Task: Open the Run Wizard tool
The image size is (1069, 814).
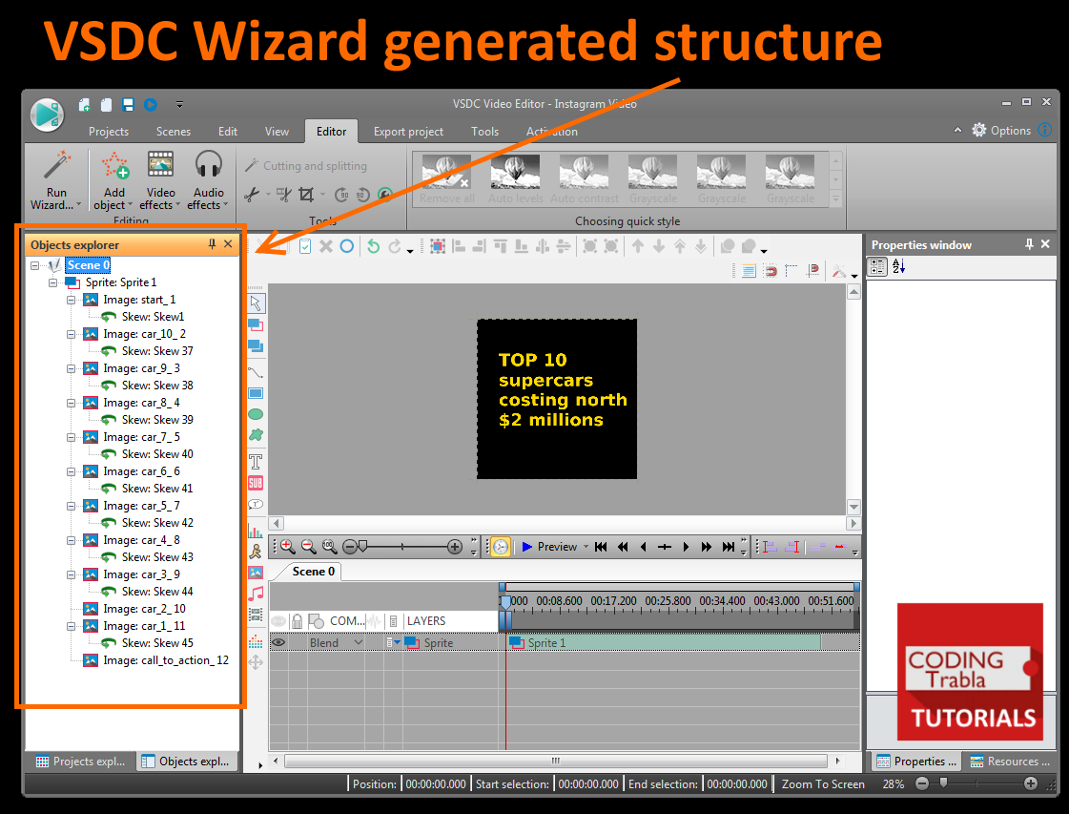Action: pyautogui.click(x=56, y=180)
